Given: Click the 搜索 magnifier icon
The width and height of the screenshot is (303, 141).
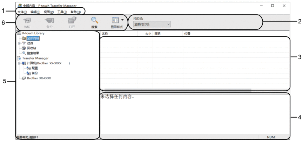Looking at the screenshot, I should click(94, 20).
